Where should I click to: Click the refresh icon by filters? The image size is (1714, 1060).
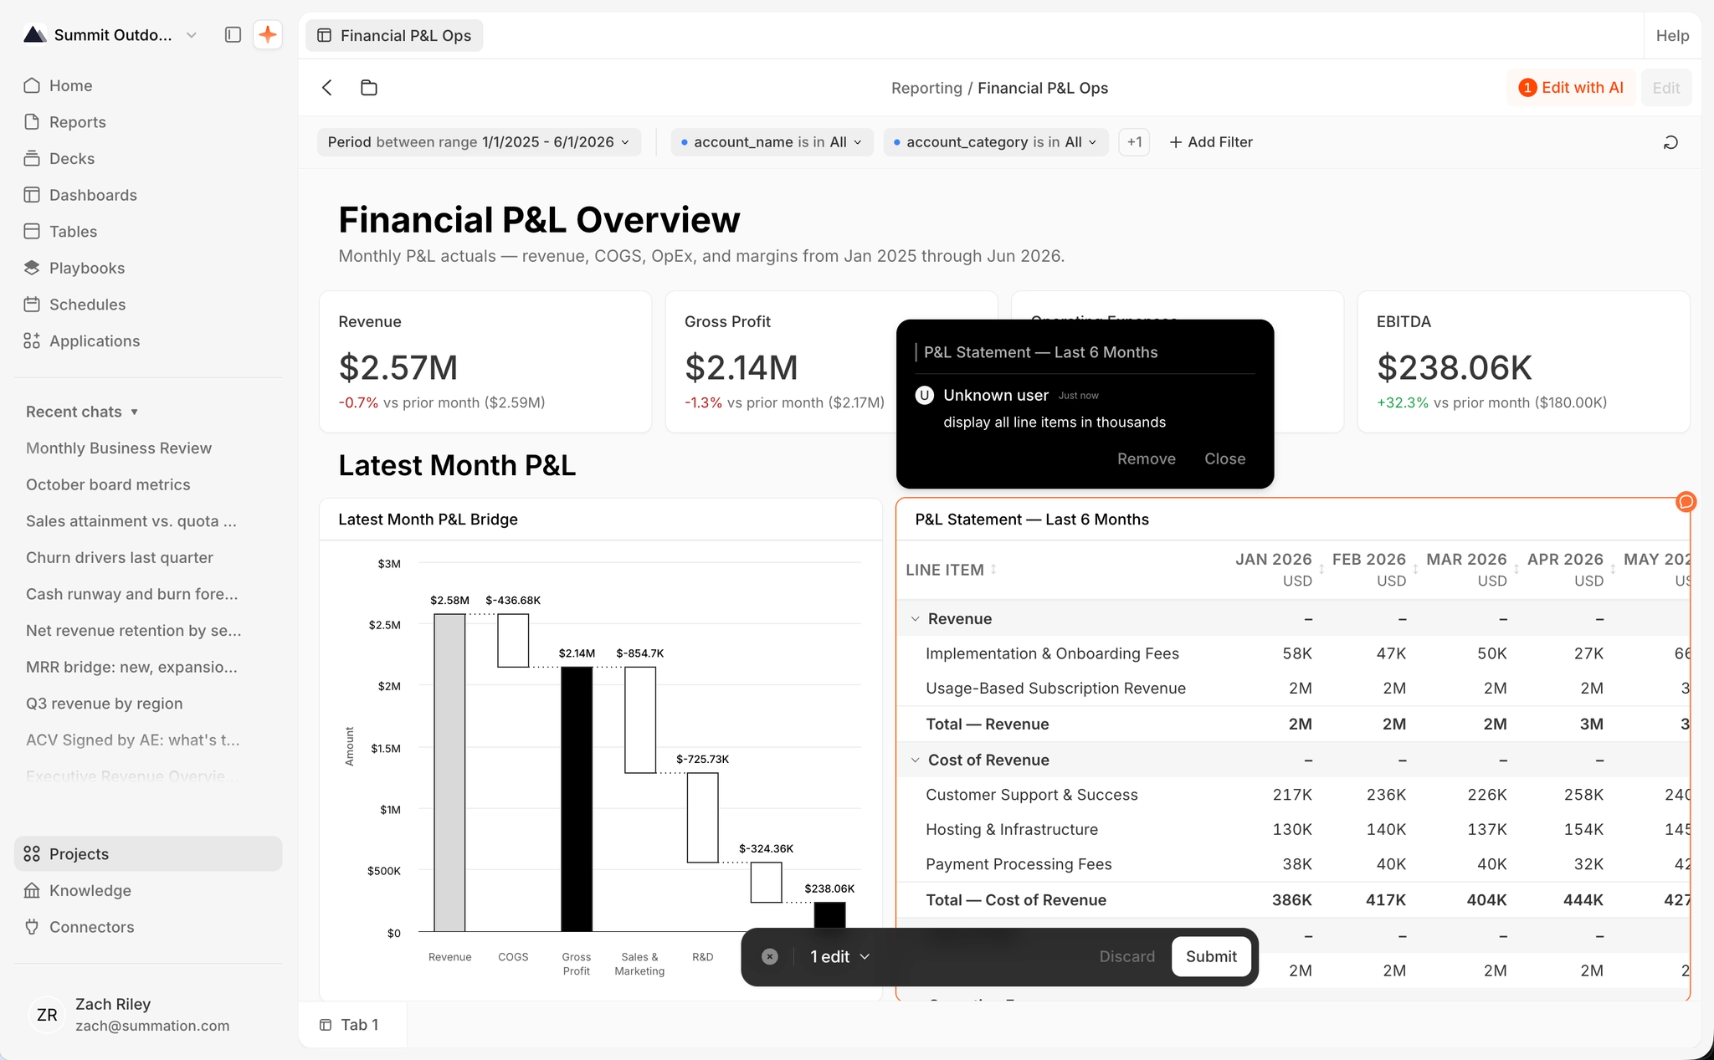point(1670,142)
